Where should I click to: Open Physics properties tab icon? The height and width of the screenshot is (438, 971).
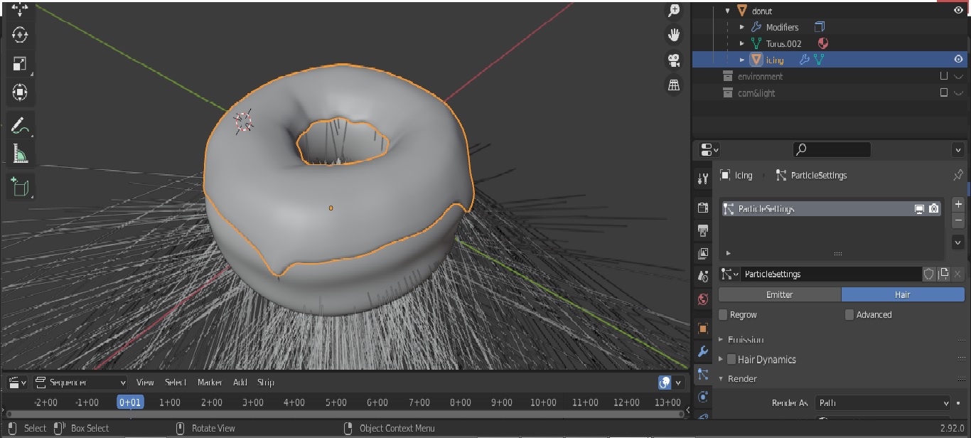[x=703, y=397]
